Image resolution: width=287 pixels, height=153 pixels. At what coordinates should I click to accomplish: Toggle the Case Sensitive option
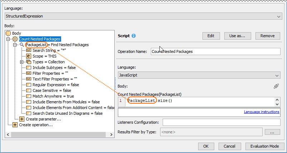click(29, 90)
